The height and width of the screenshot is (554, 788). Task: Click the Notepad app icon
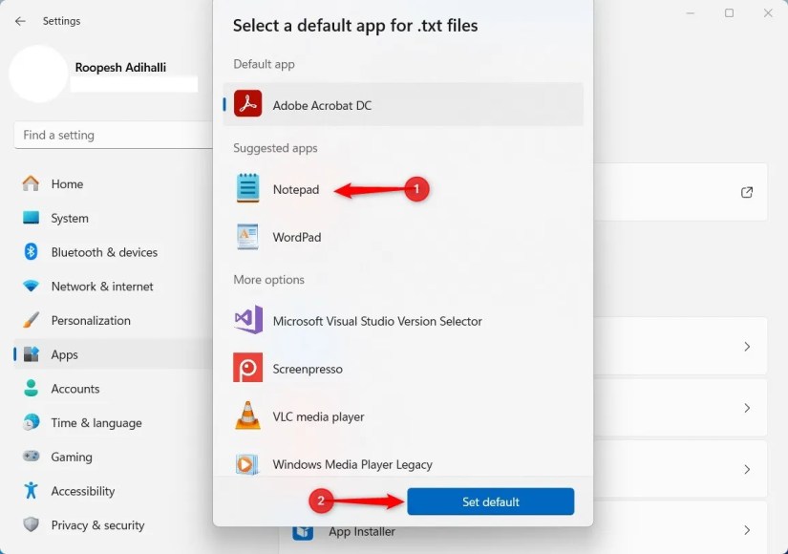[x=247, y=187]
